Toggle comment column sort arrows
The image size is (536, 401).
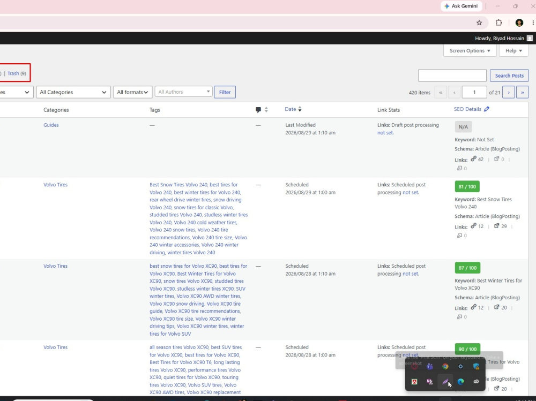(x=266, y=110)
